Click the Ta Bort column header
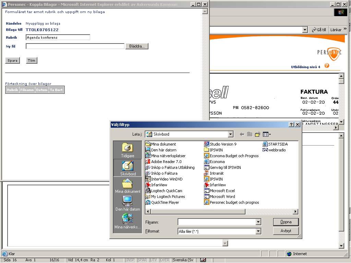 tap(57, 90)
